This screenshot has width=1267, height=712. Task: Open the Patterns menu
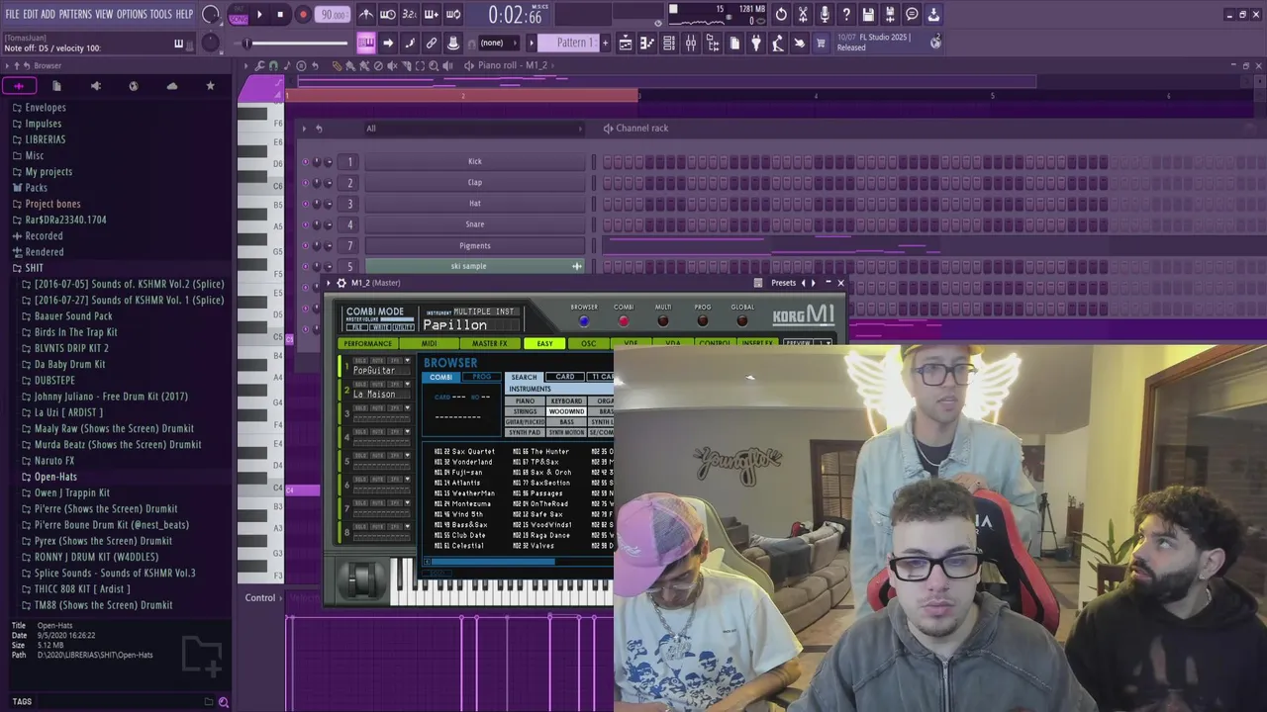[x=75, y=14]
